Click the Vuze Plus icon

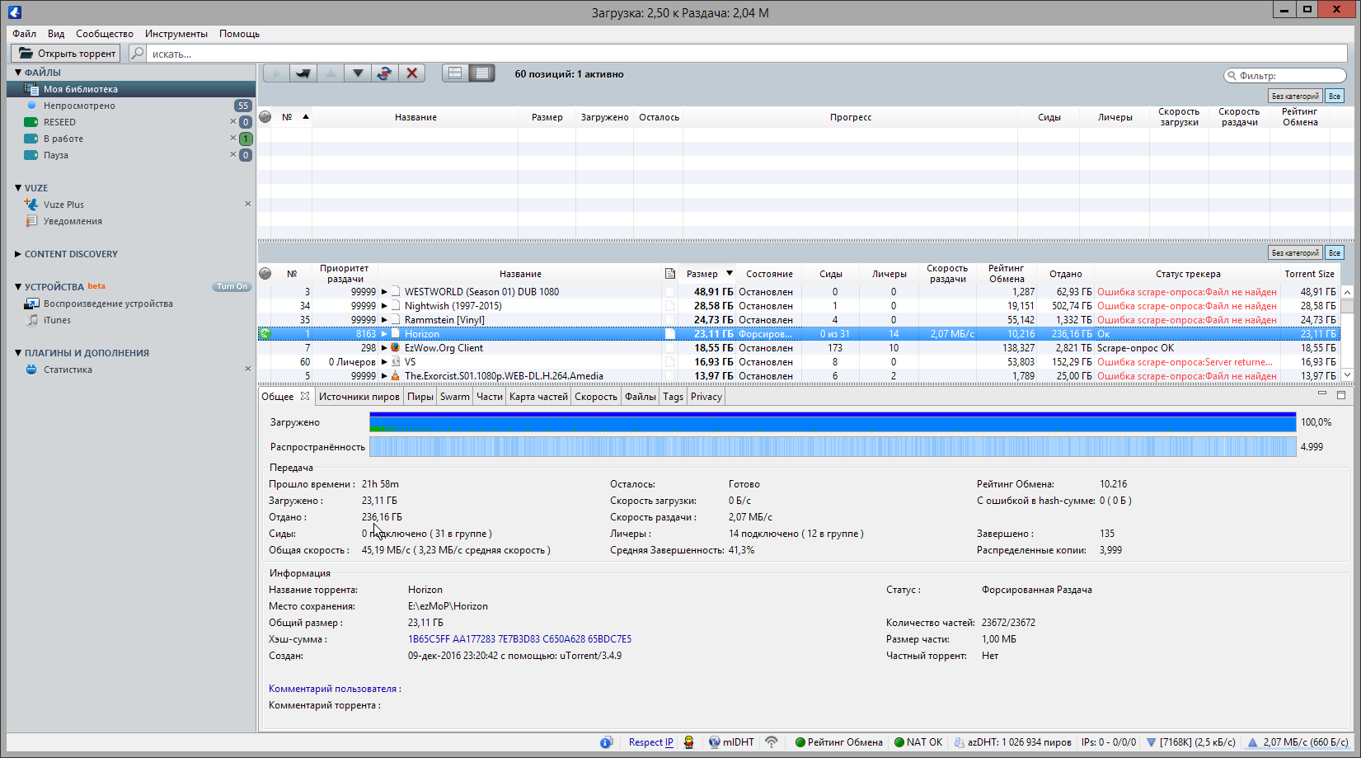[31, 205]
